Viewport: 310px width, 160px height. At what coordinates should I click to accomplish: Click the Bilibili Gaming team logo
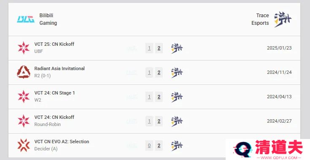(26, 19)
